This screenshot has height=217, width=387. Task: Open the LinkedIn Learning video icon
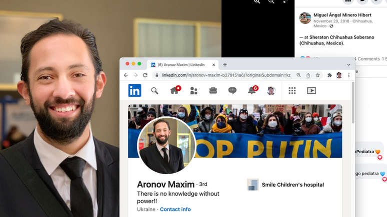[x=311, y=90]
